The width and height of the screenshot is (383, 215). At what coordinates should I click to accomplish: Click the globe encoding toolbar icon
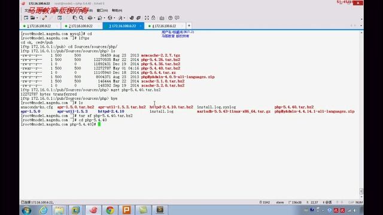click(110, 18)
